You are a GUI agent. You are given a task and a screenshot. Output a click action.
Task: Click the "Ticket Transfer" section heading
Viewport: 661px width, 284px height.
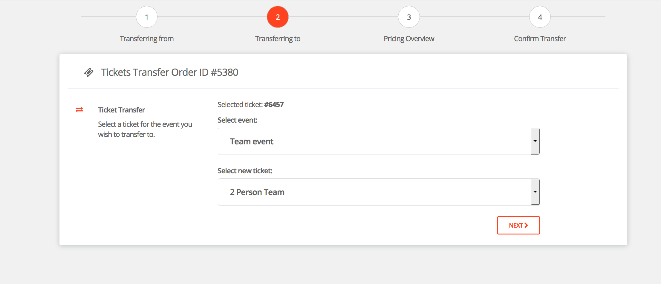(x=121, y=110)
